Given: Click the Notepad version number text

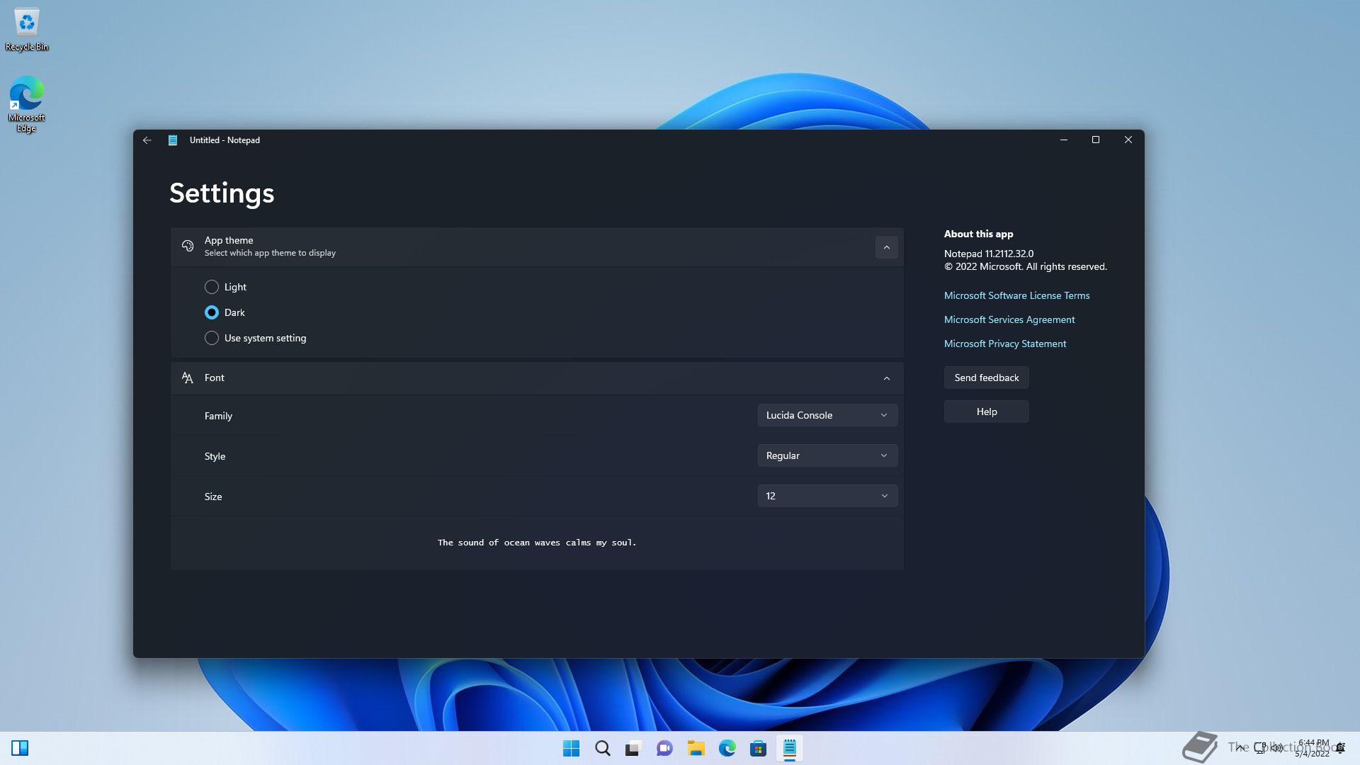Looking at the screenshot, I should click(x=989, y=254).
